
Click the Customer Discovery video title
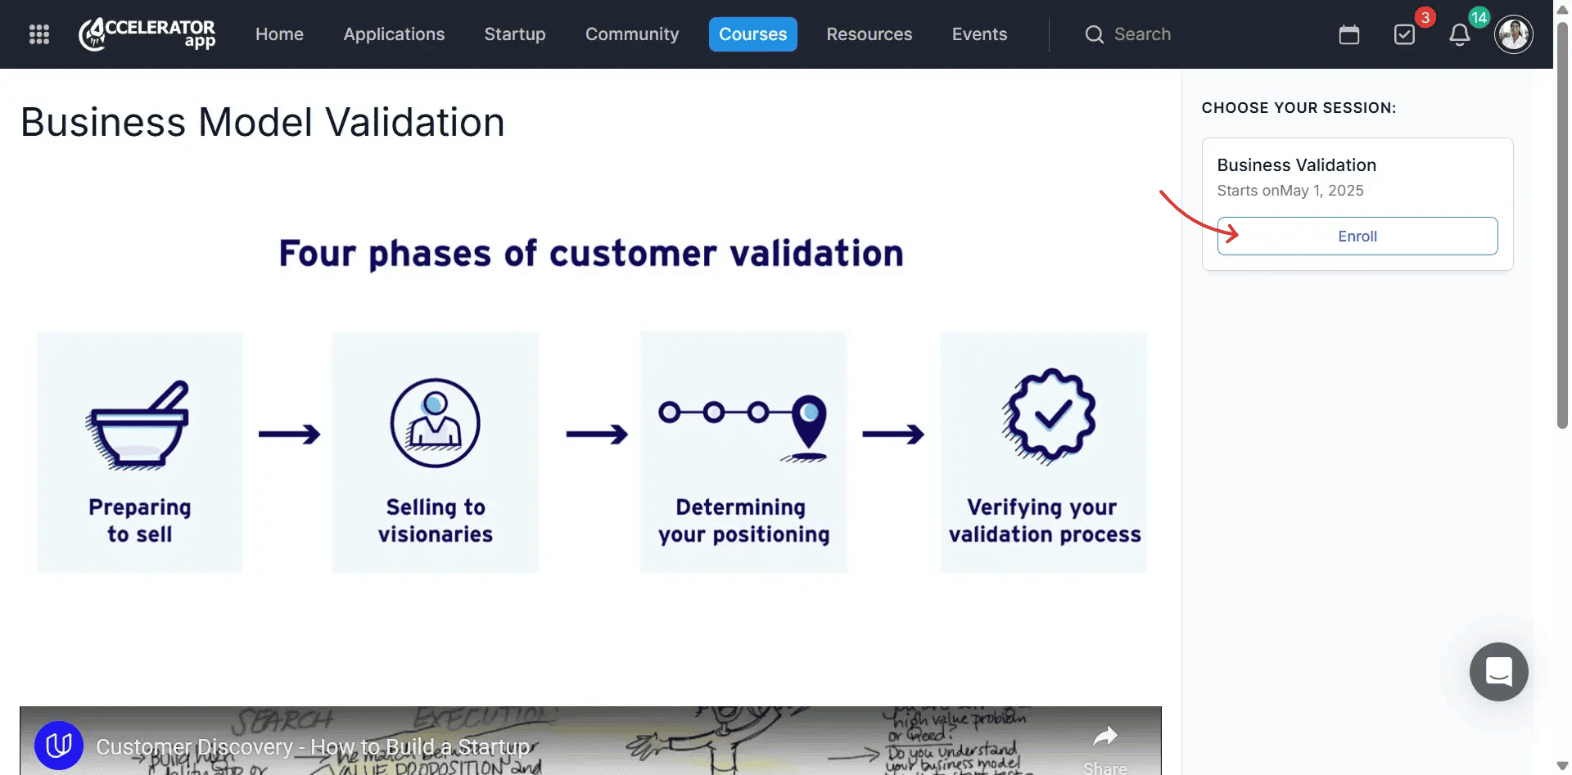pos(313,747)
